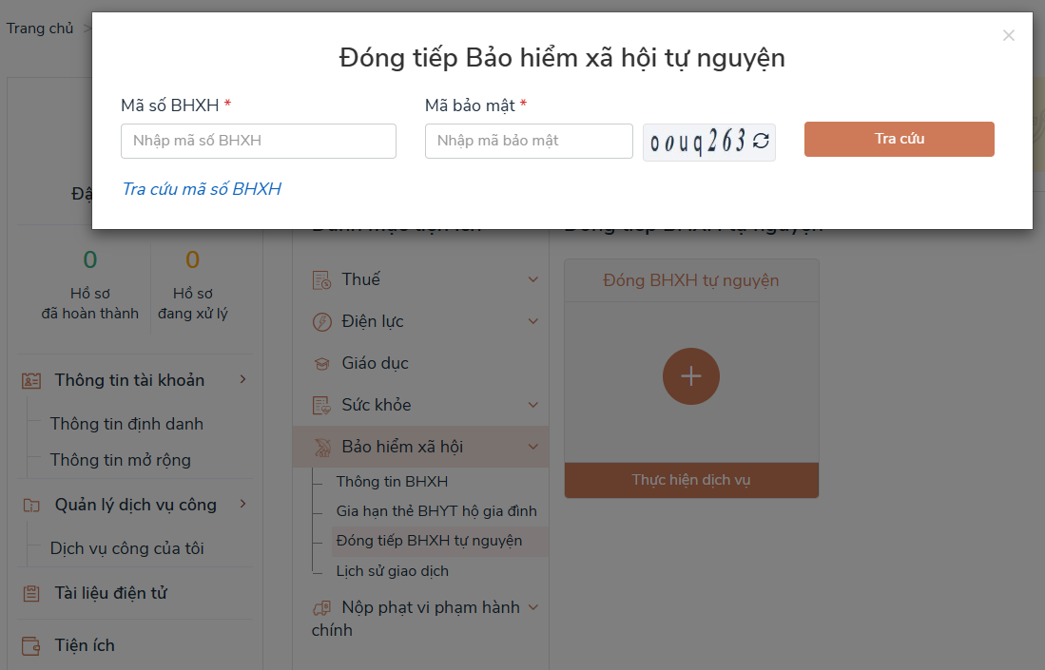Click the plus circle in Đóng BHXH card
The height and width of the screenshot is (670, 1045).
(x=691, y=376)
